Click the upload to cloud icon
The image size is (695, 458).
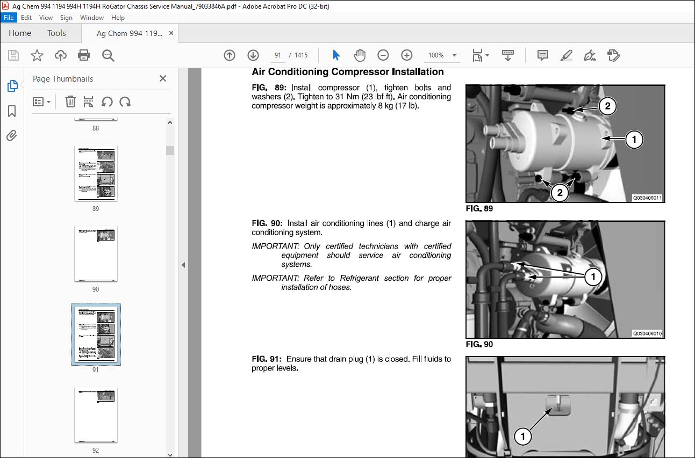click(61, 55)
